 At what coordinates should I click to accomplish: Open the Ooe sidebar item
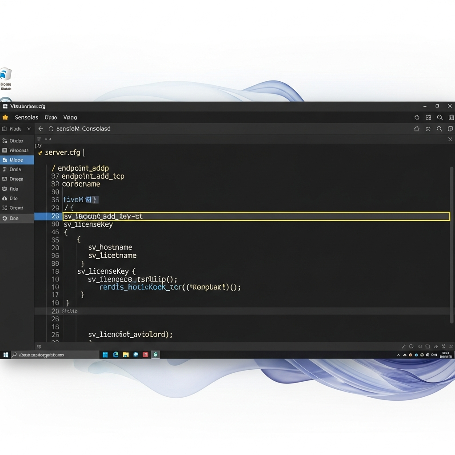(x=17, y=218)
